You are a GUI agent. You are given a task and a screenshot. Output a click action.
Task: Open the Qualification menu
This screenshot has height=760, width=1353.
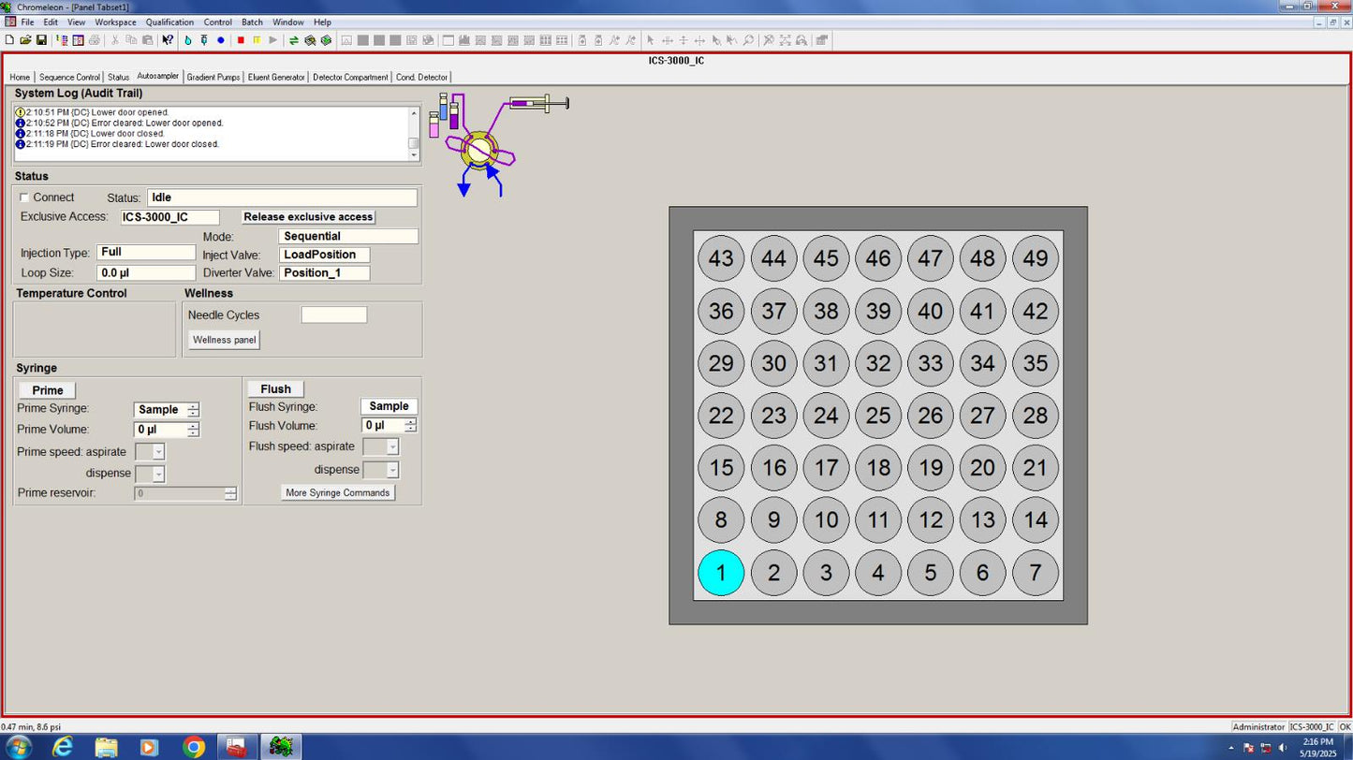pyautogui.click(x=169, y=22)
